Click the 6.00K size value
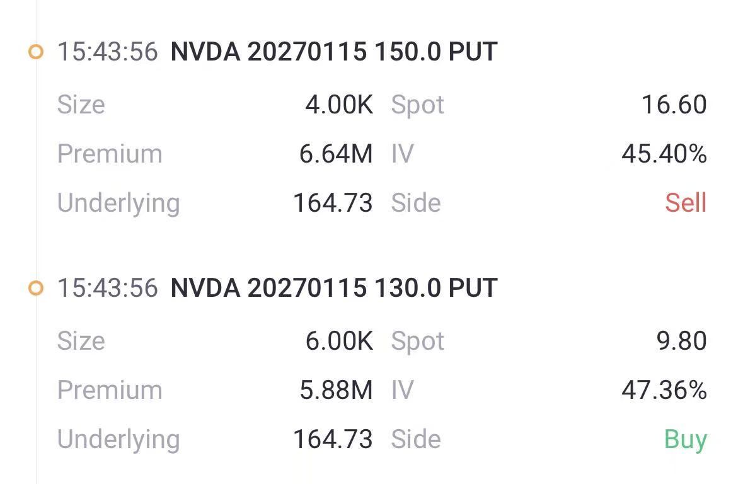The image size is (743, 484). 339,341
